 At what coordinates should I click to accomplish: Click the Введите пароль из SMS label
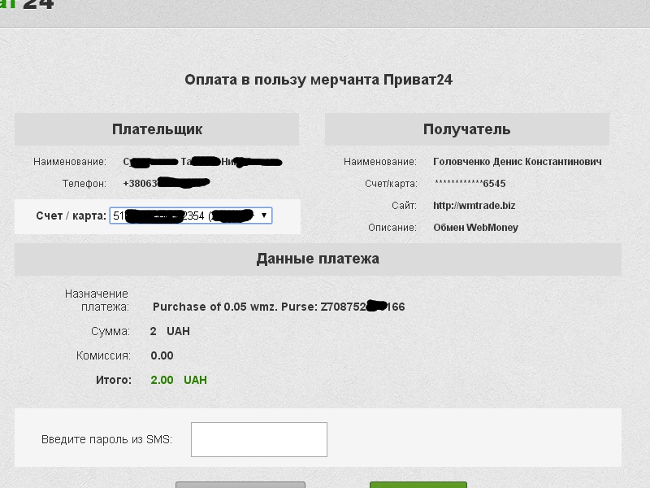106,440
